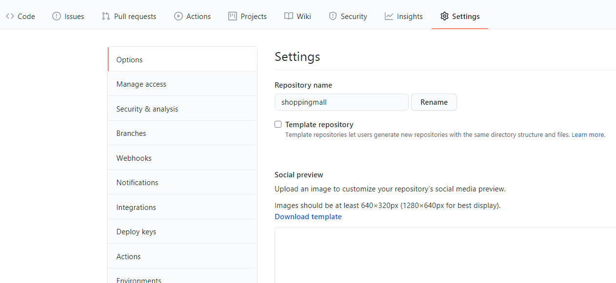Click the Repository name text field
The image size is (616, 283).
point(341,102)
